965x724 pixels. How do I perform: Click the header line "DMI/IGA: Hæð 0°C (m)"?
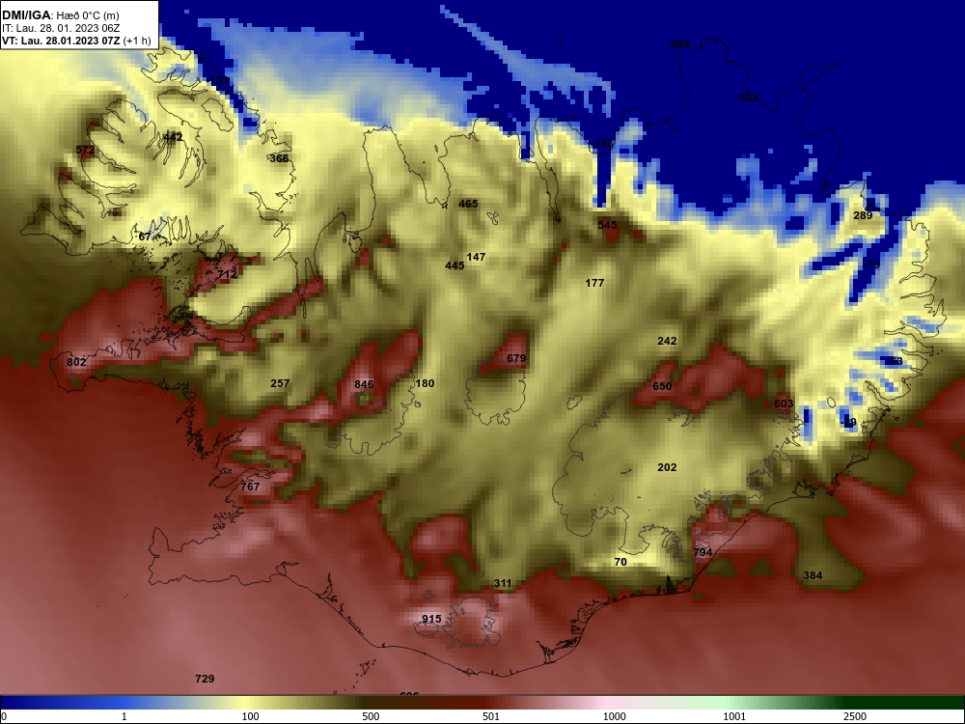(x=60, y=14)
